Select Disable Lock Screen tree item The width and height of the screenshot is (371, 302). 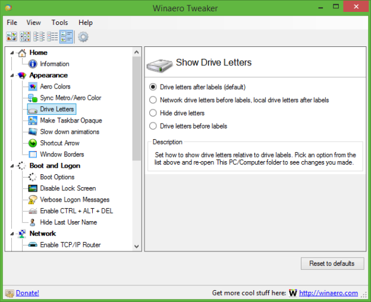68,188
